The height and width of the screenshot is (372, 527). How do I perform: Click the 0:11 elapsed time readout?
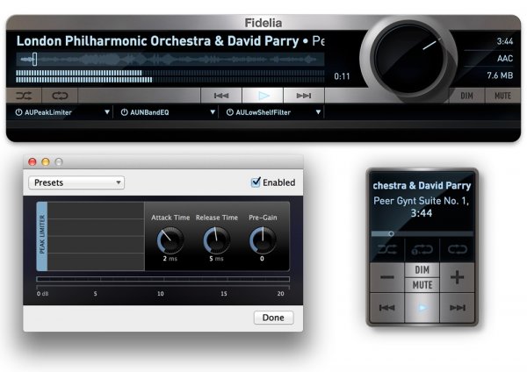point(342,76)
